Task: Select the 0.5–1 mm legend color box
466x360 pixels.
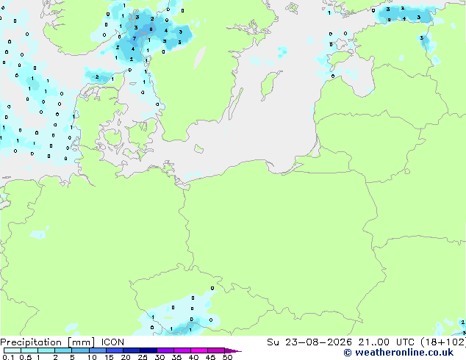Action: point(29,350)
